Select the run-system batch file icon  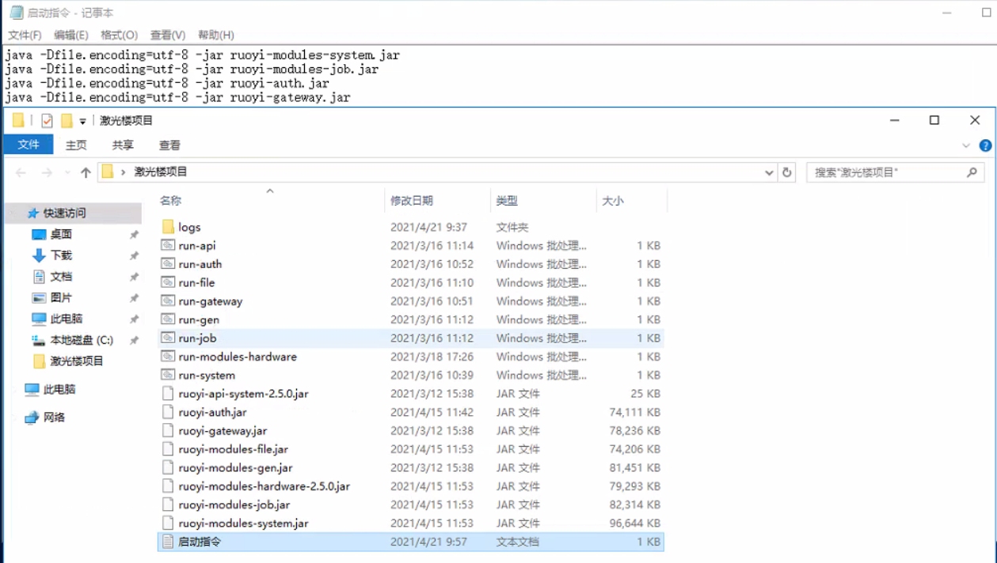pyautogui.click(x=168, y=375)
